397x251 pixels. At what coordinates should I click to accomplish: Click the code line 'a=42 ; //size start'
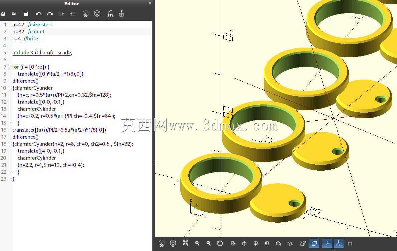[32, 25]
